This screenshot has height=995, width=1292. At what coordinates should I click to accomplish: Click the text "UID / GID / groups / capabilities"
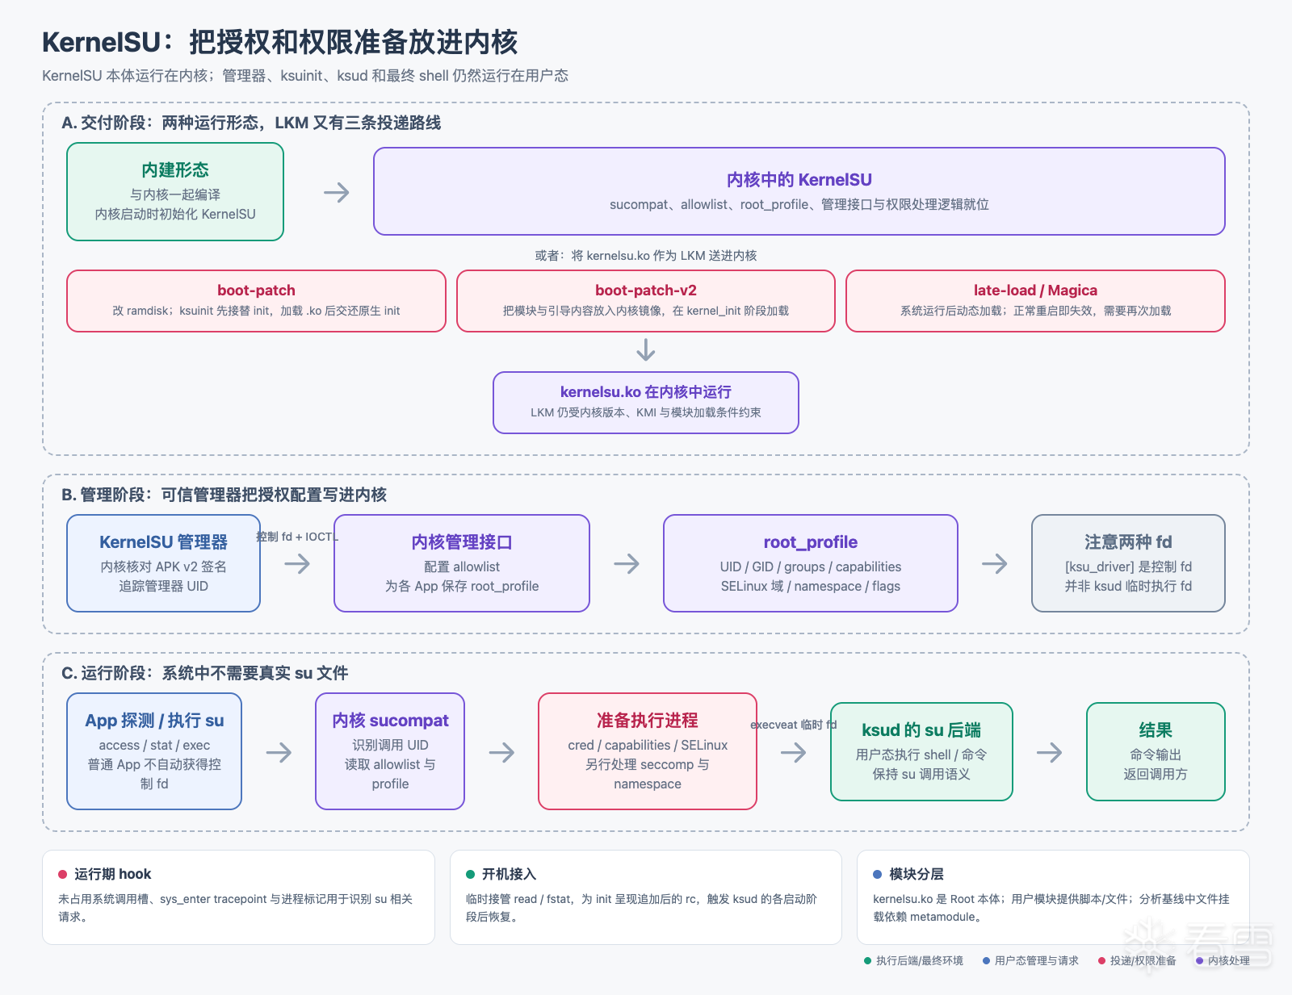811,566
